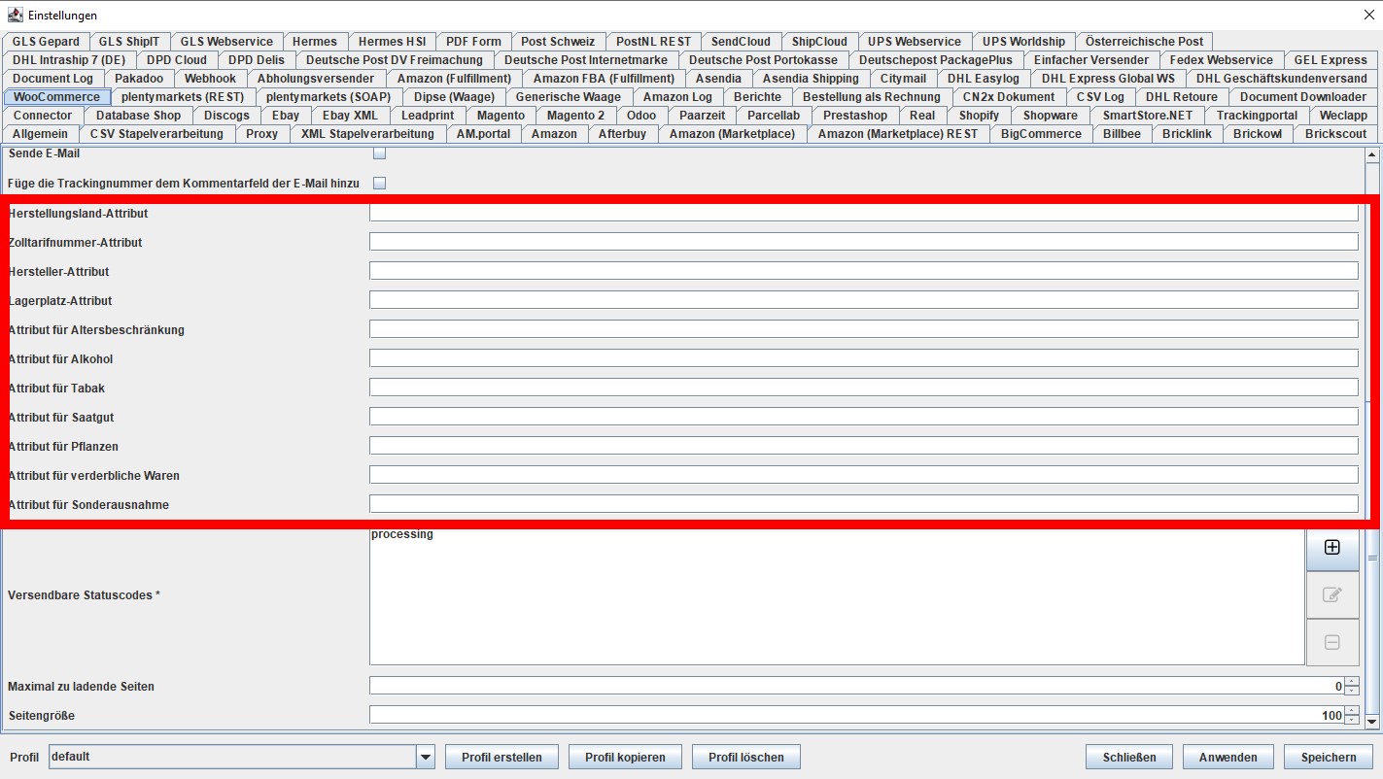This screenshot has height=779, width=1383.
Task: Decrease Seitengröße spinner value
Action: (1351, 720)
